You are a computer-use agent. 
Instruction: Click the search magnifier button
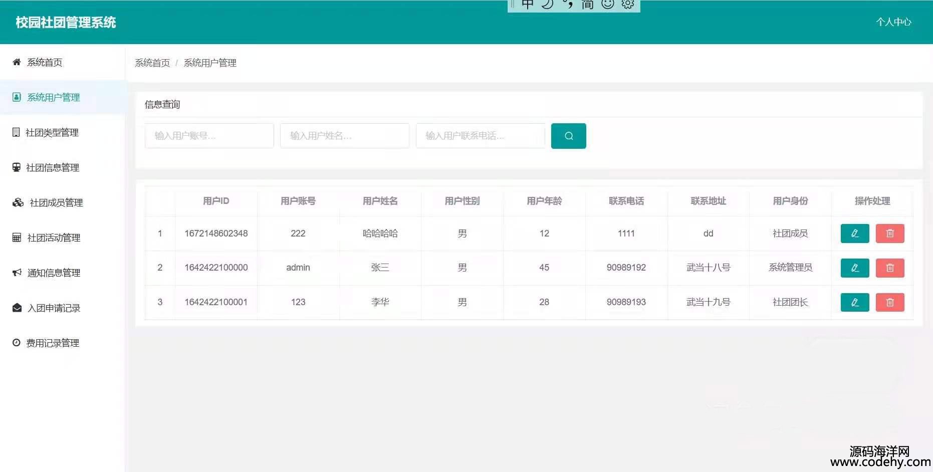pyautogui.click(x=568, y=136)
